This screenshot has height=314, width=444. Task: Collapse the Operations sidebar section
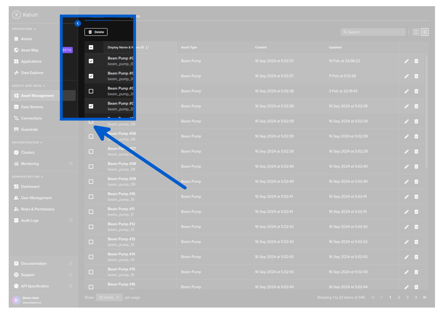[x=24, y=29]
